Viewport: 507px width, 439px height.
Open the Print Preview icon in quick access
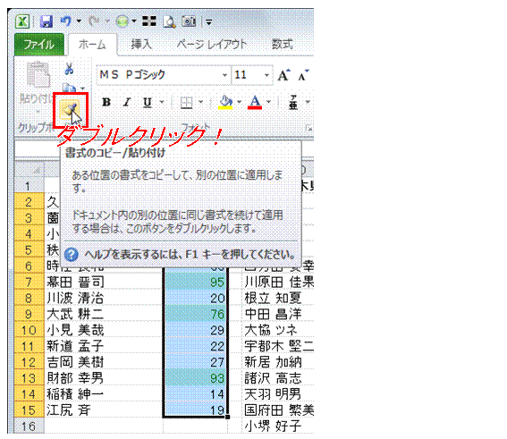[169, 21]
